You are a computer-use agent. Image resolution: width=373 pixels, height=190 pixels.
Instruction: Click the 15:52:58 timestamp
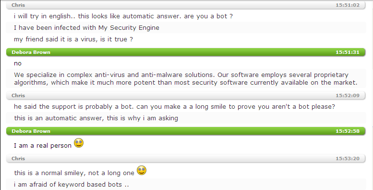(x=347, y=131)
